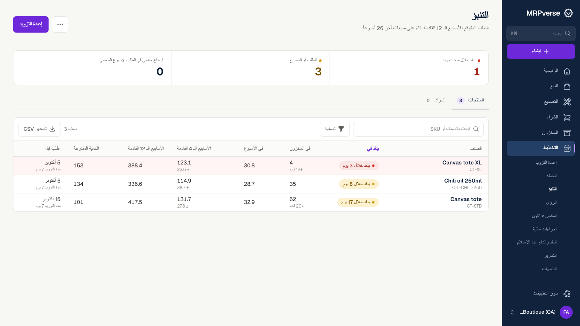Open the three-dots more options button
Image resolution: width=580 pixels, height=326 pixels.
60,24
